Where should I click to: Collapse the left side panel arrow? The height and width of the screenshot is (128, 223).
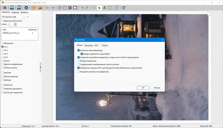coord(40,67)
